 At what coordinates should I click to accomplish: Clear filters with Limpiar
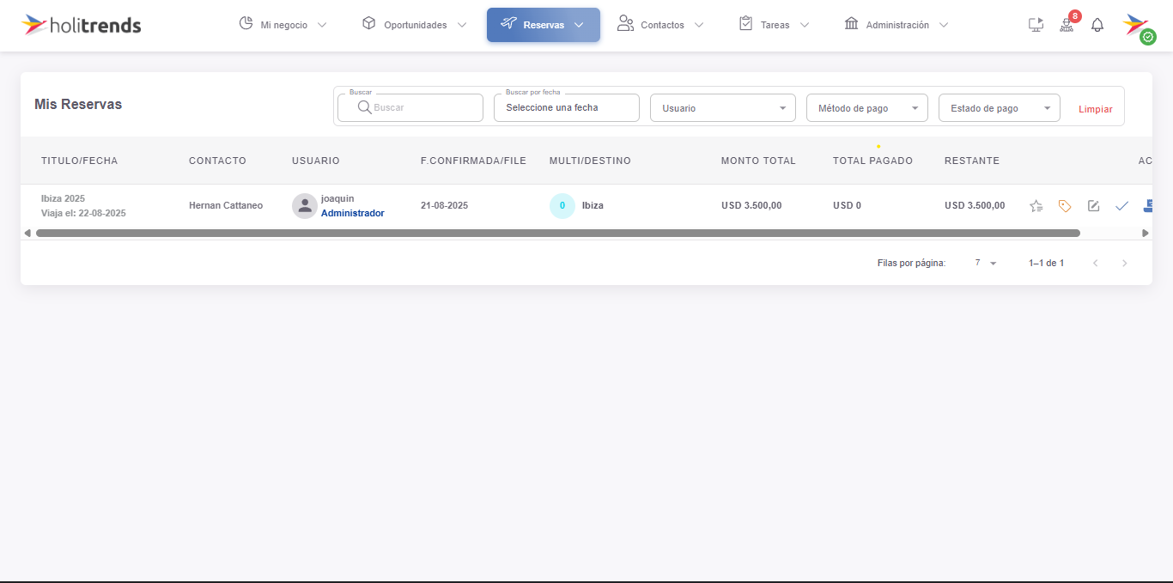pyautogui.click(x=1096, y=109)
